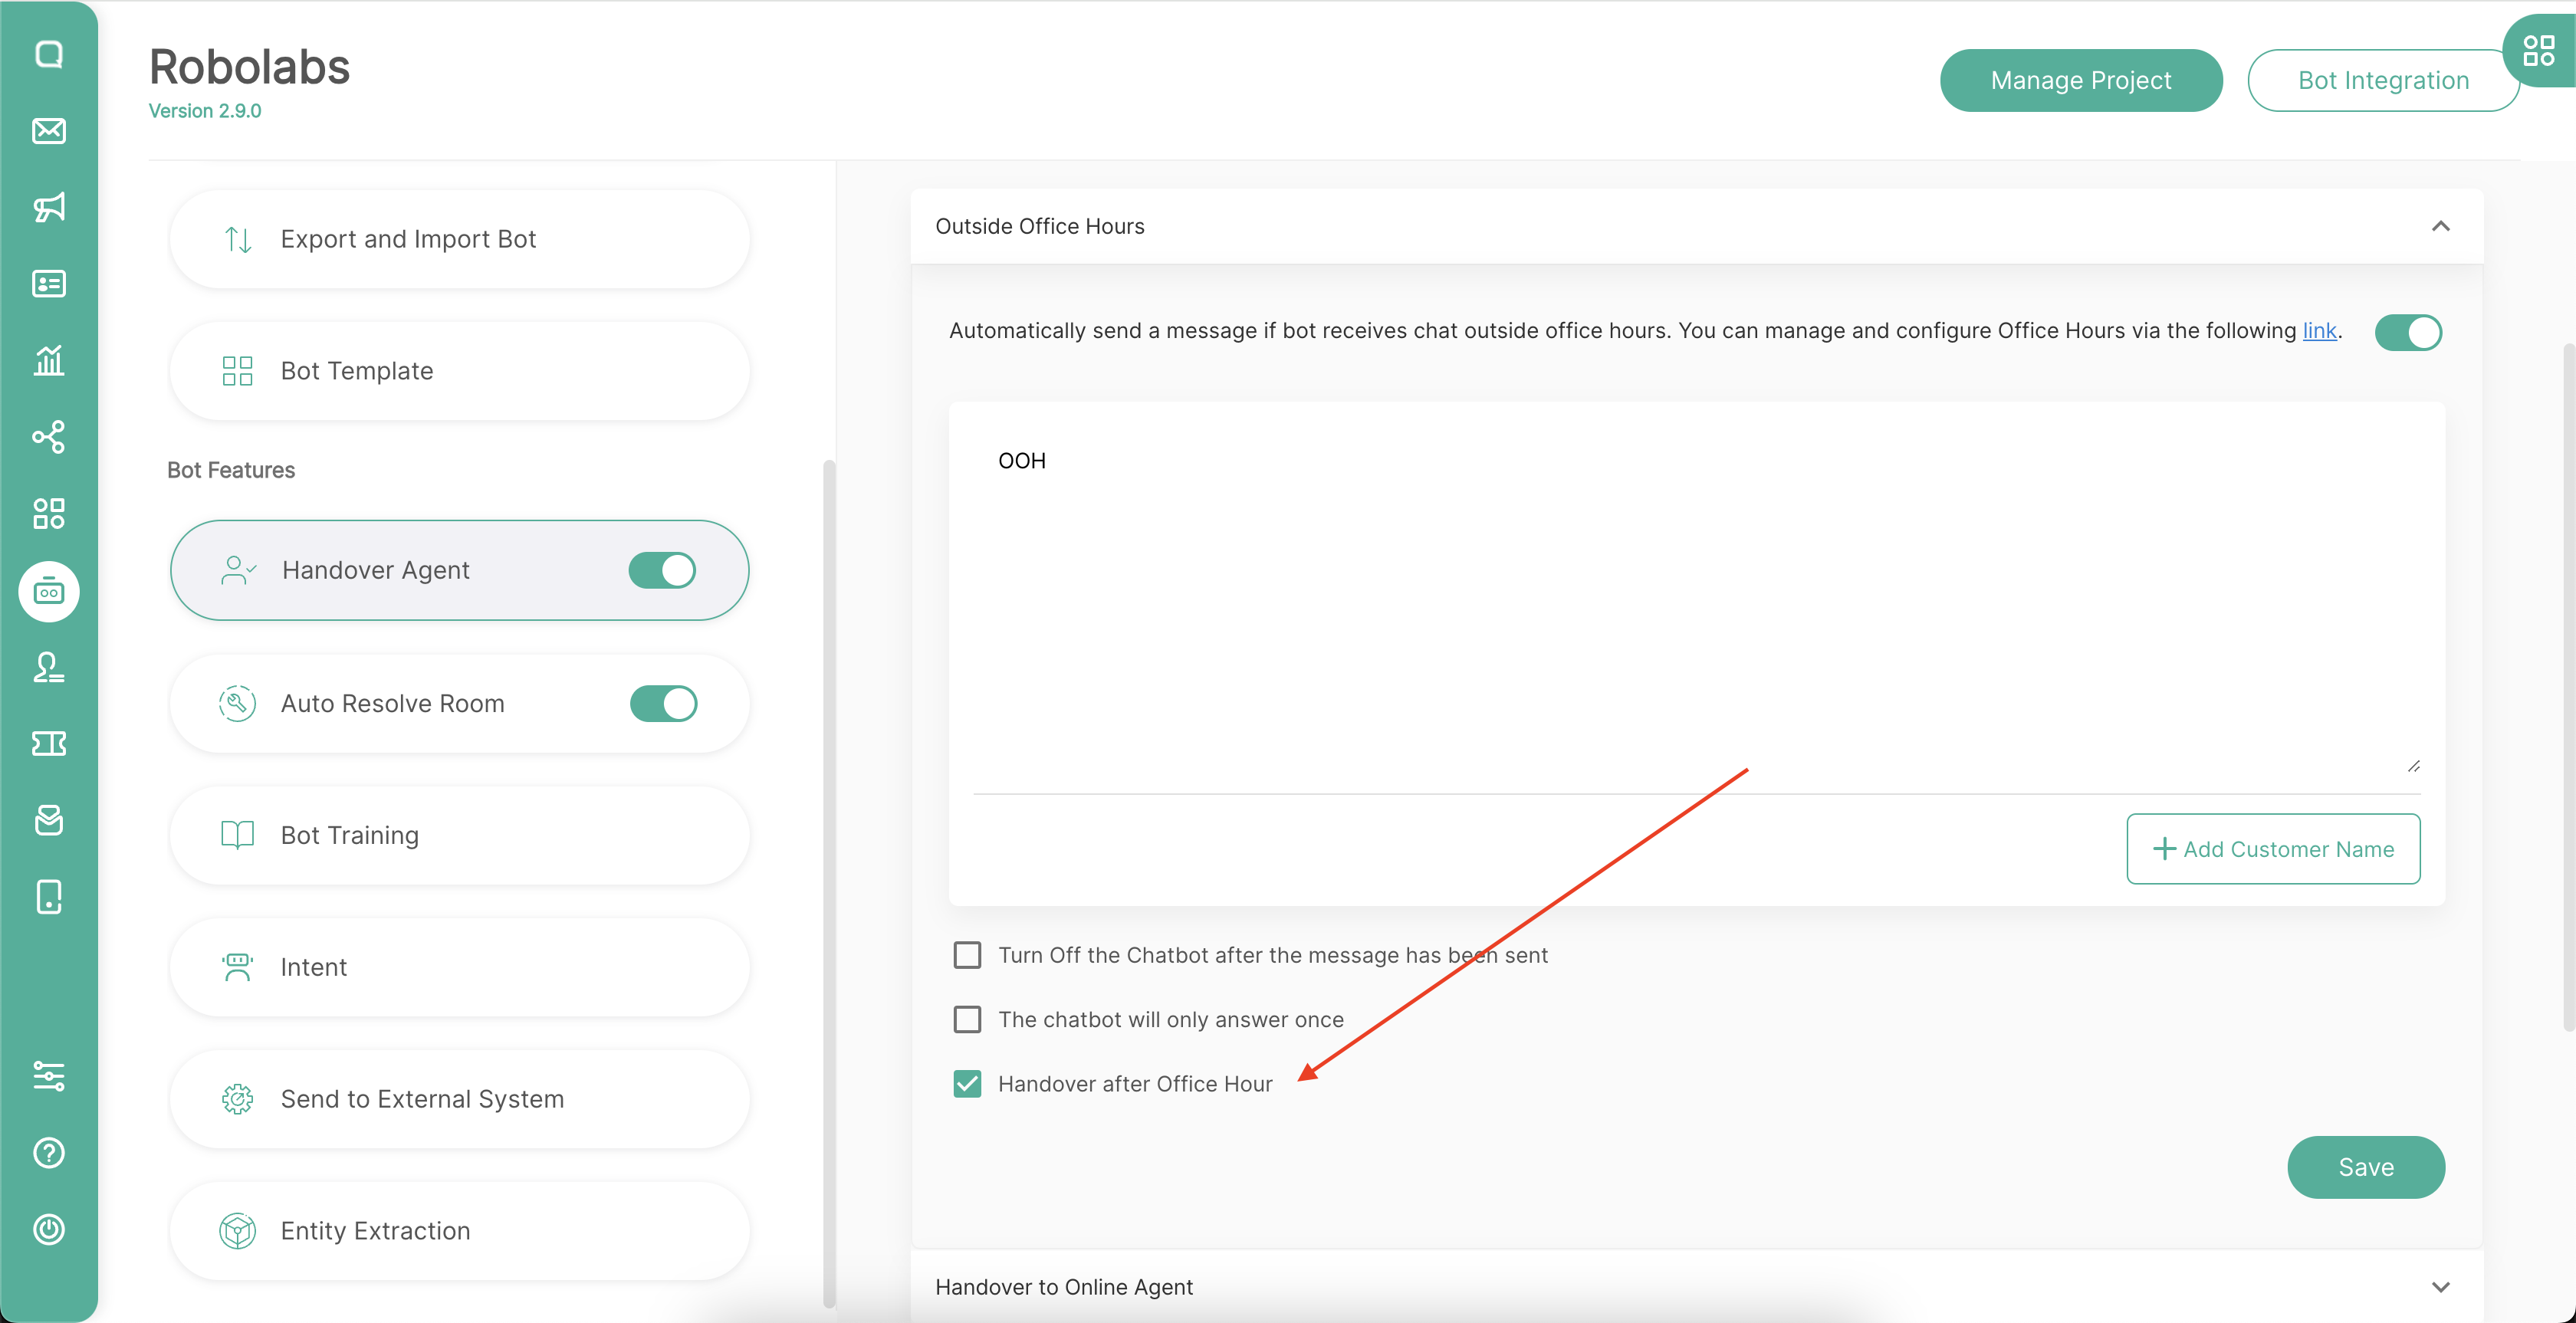Toggle the Handover Agent switch
This screenshot has width=2576, height=1323.
coord(662,570)
